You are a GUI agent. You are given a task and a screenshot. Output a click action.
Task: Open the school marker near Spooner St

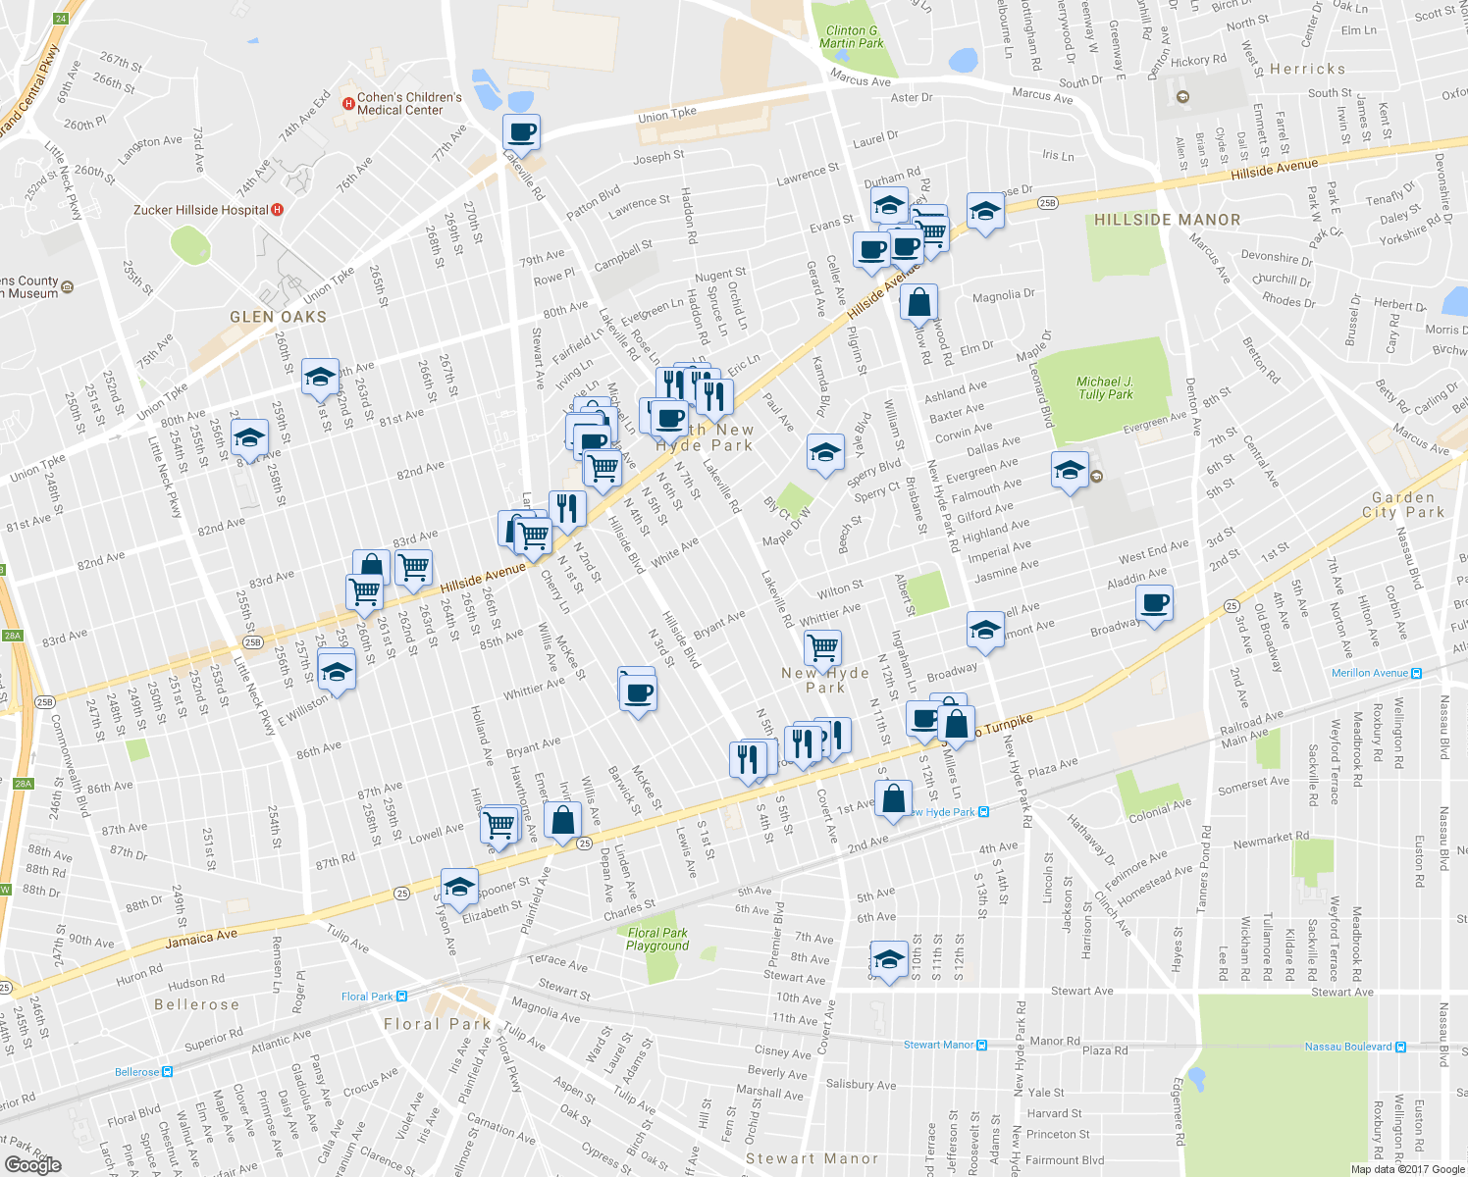coord(459,890)
